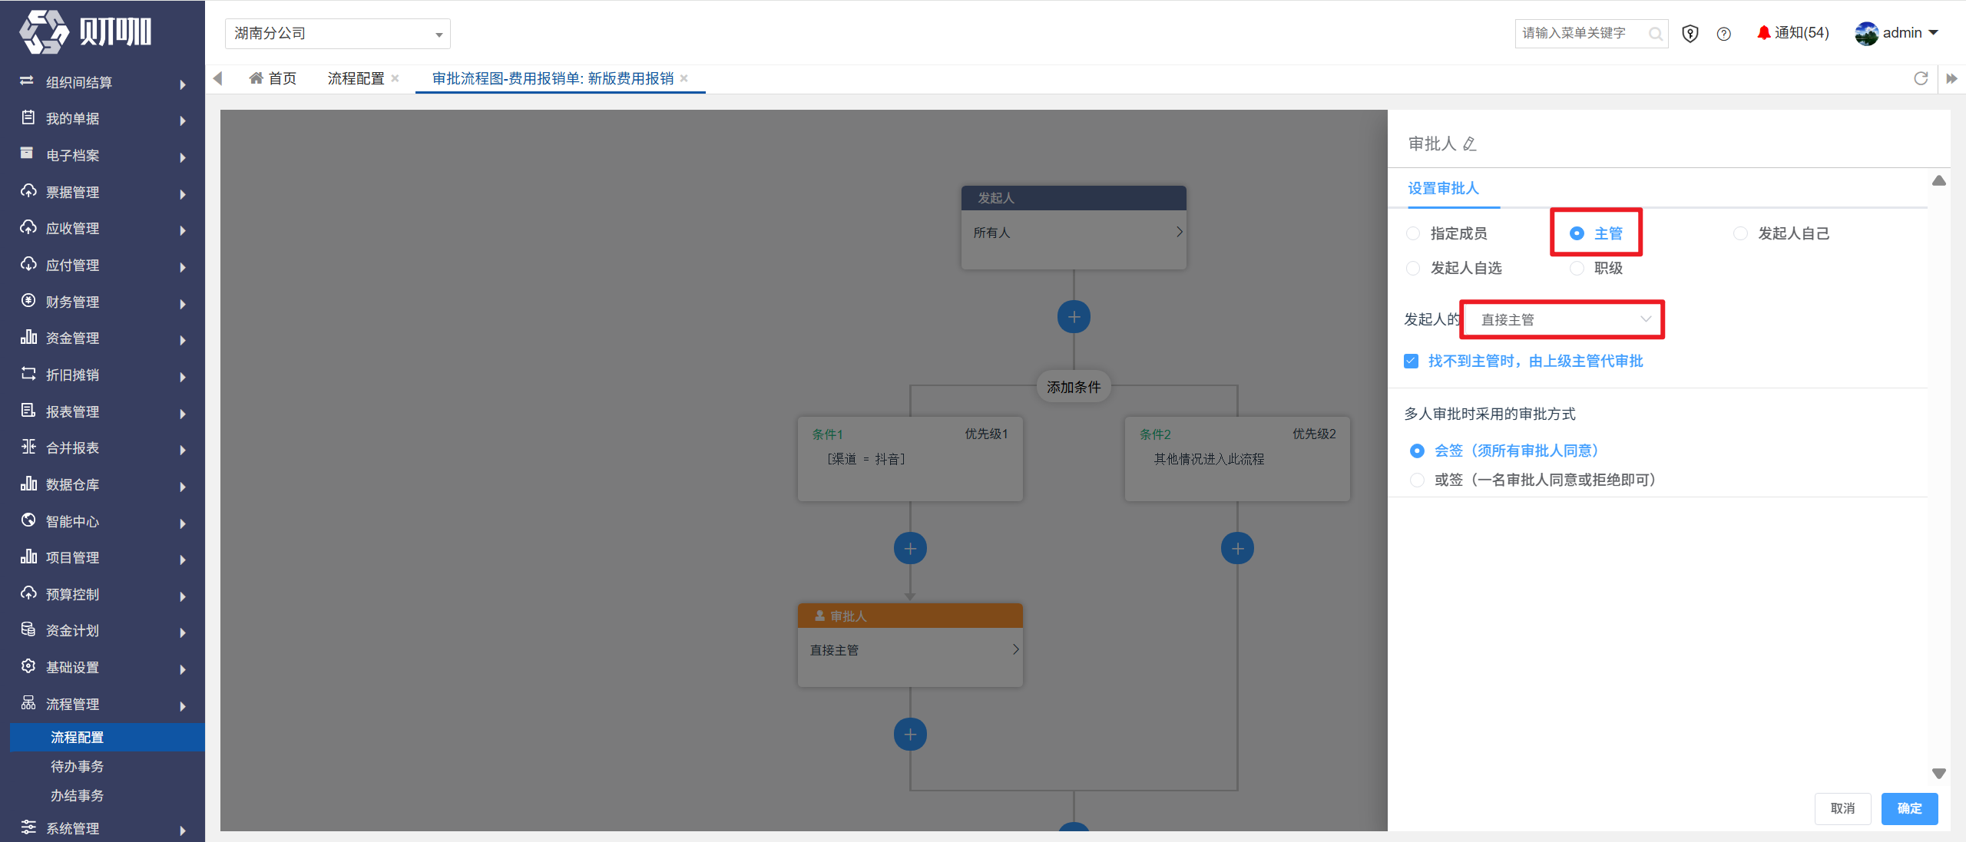Select the 指定成员 radio option
The image size is (1966, 842).
pos(1413,233)
